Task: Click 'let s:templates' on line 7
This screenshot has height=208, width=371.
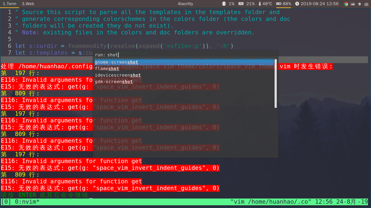Action: tap(41, 53)
